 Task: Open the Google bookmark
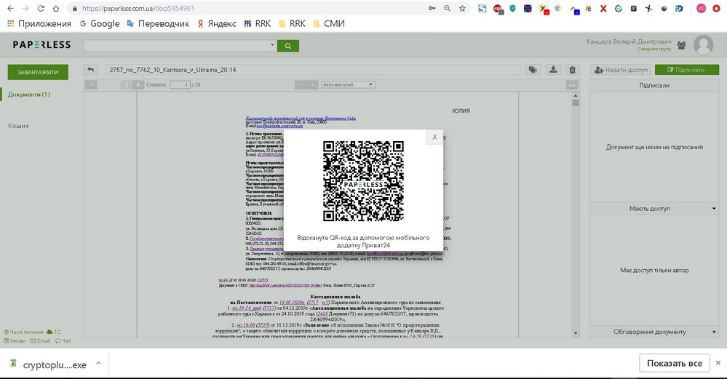pyautogui.click(x=100, y=23)
